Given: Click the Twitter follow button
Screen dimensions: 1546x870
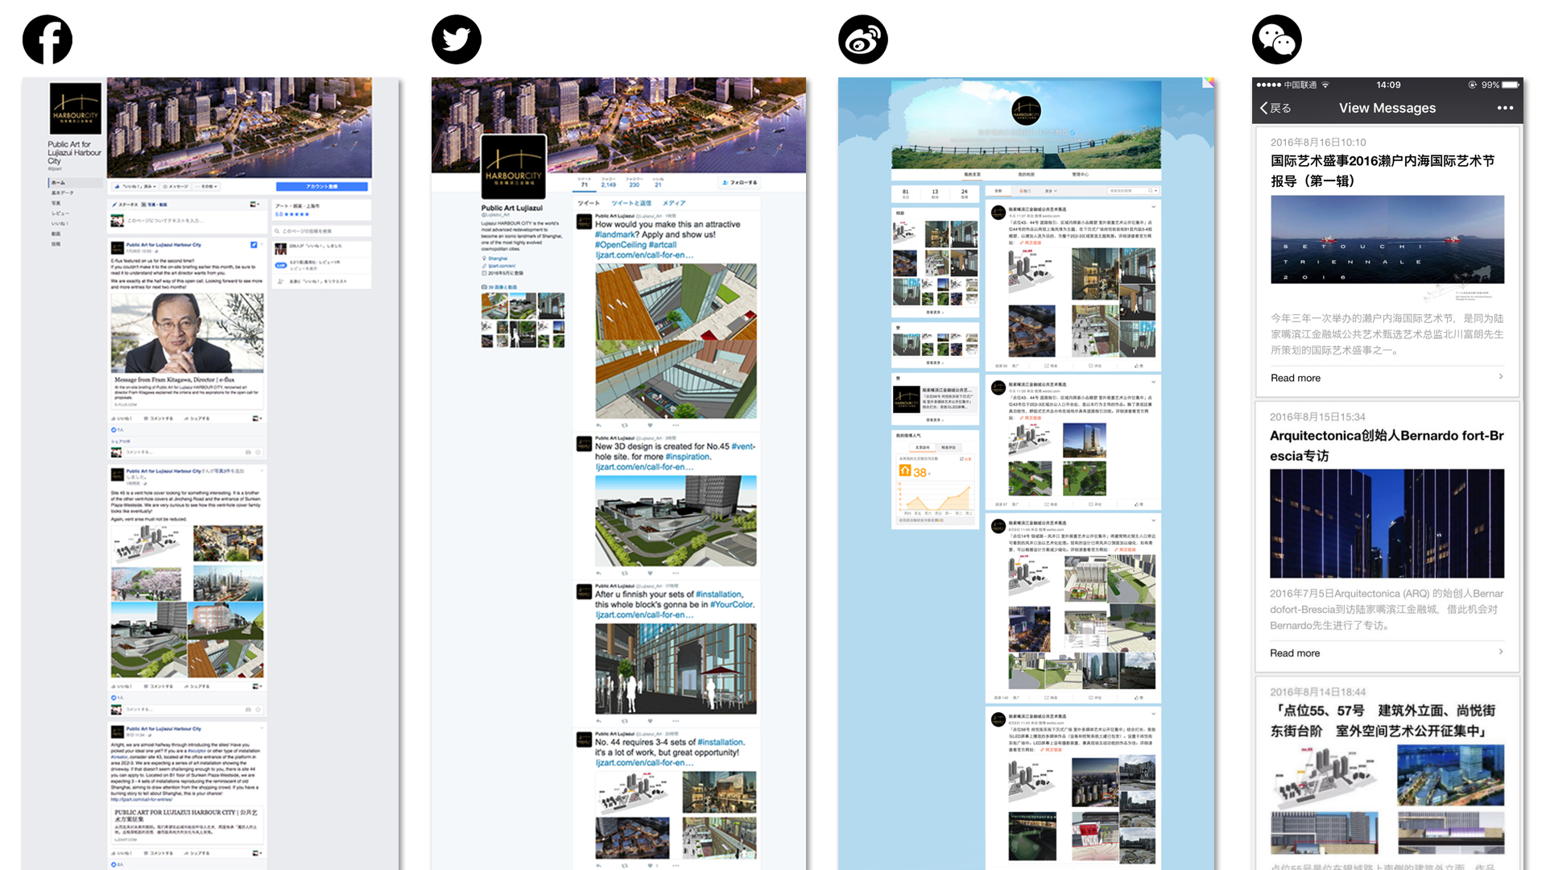Looking at the screenshot, I should pyautogui.click(x=740, y=183).
